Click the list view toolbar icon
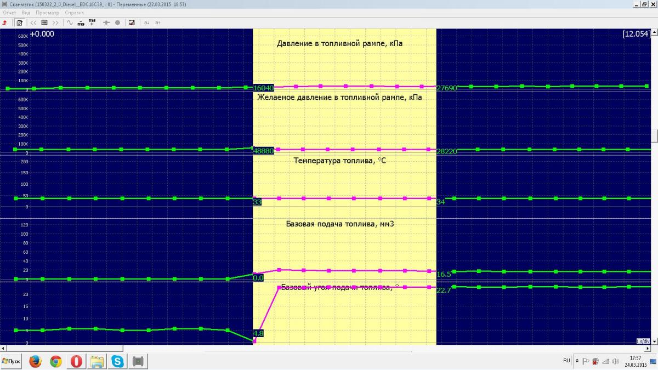The image size is (658, 370). (44, 22)
